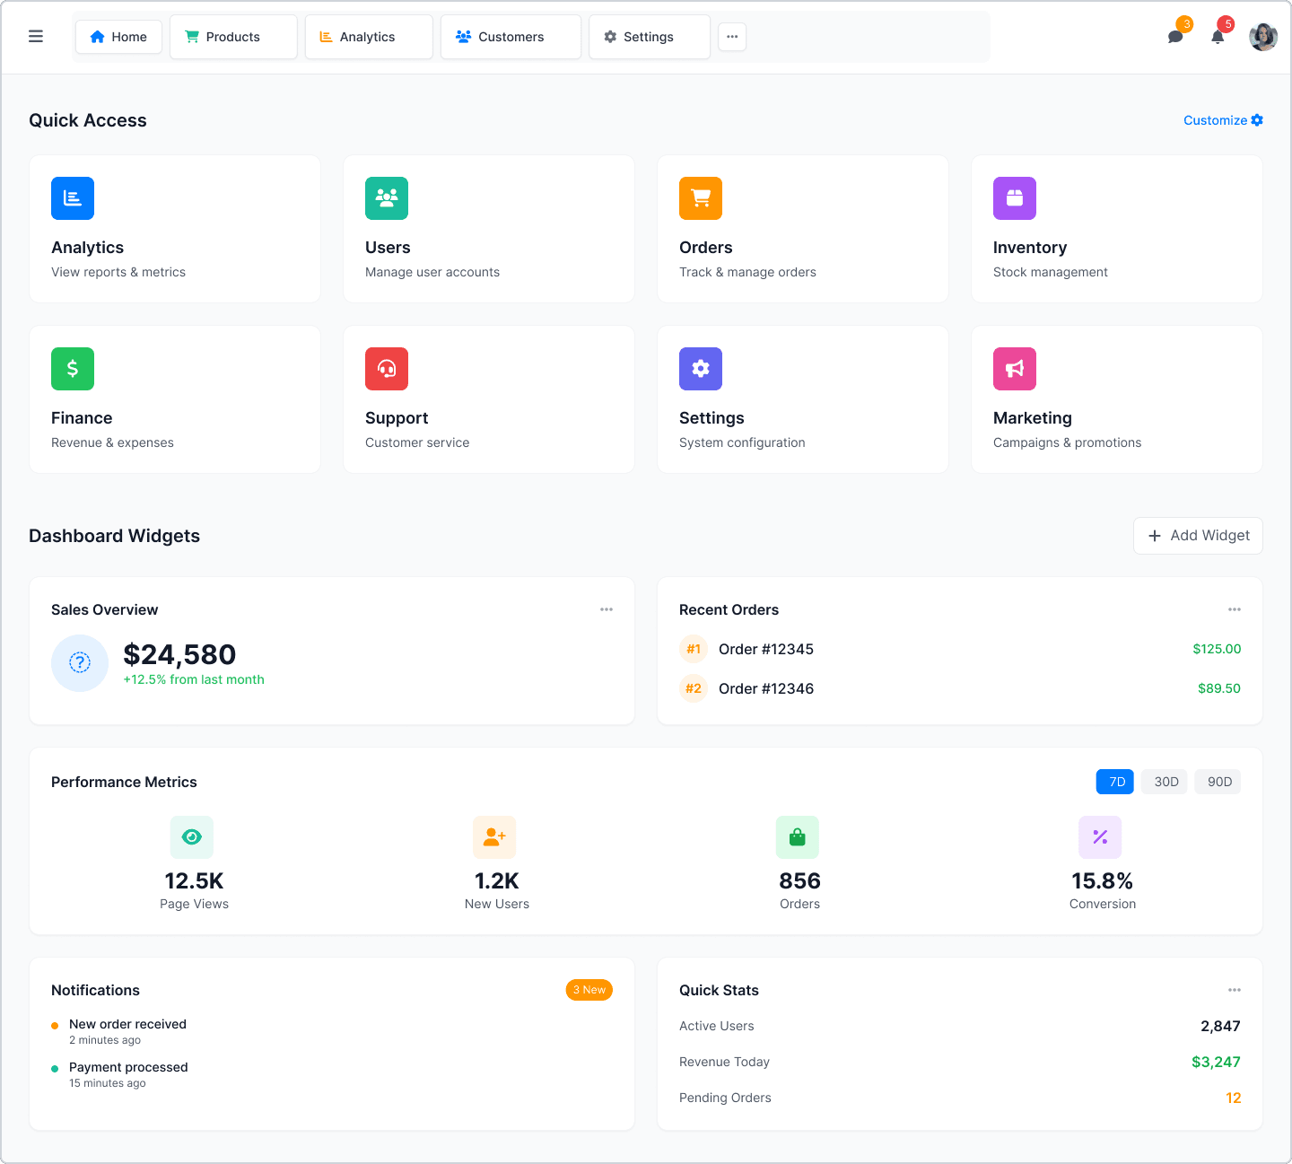Select the 90D performance filter
1292x1164 pixels.
pyautogui.click(x=1218, y=782)
